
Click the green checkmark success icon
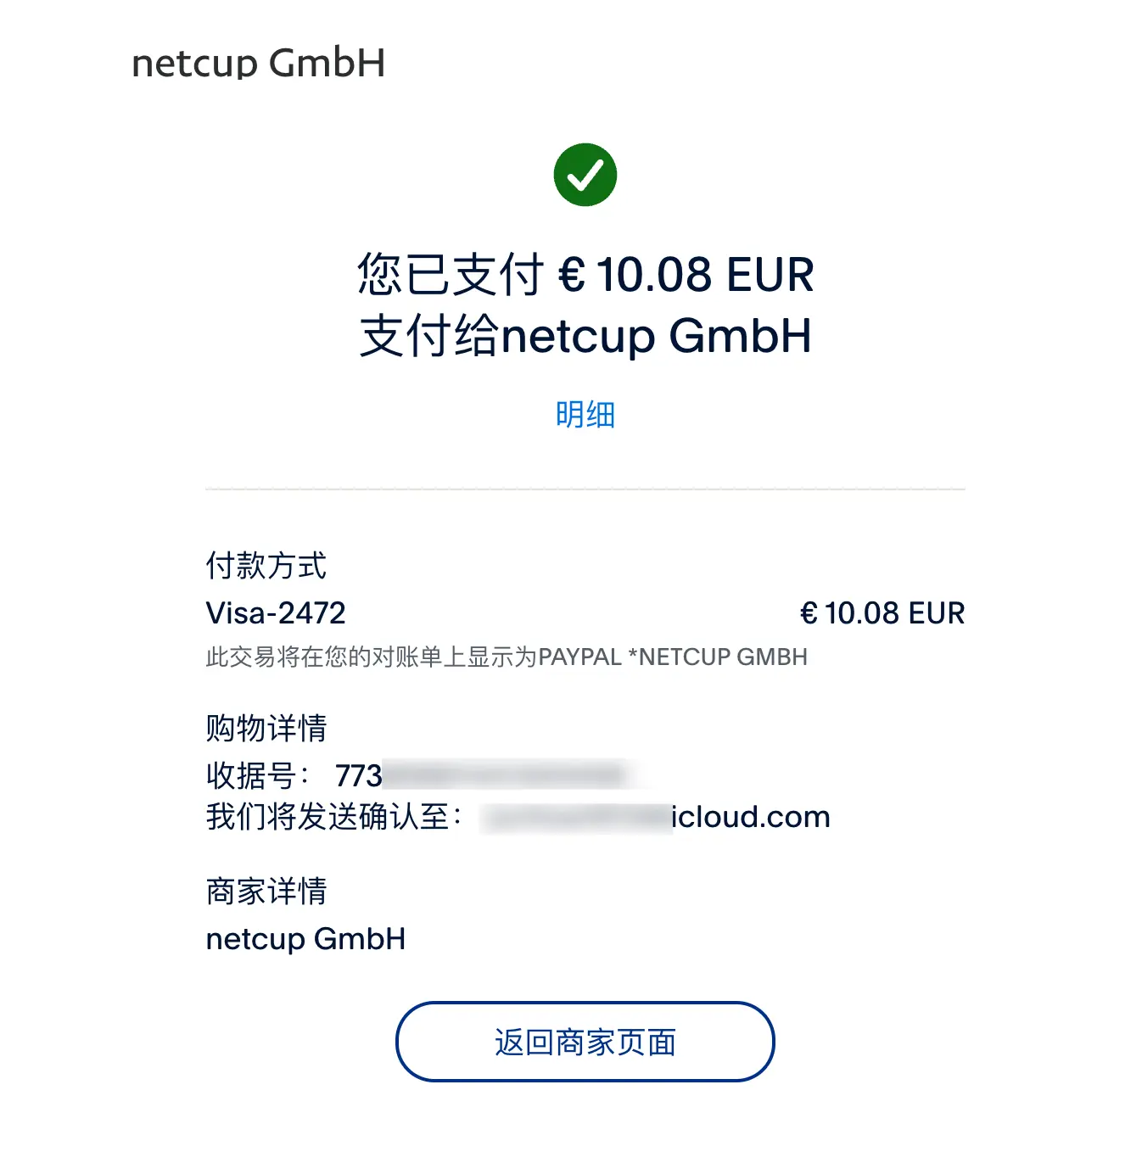[585, 175]
